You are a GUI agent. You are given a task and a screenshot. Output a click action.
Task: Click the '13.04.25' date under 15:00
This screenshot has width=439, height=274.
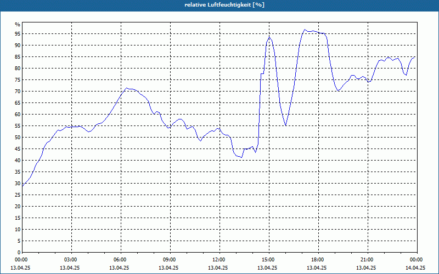(267, 268)
